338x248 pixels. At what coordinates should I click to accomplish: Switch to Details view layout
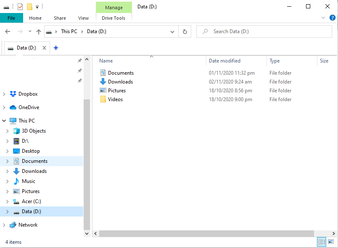[x=322, y=242]
